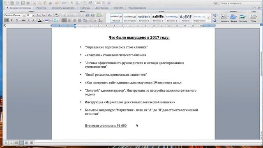This screenshot has width=263, height=148.
Task: Click the multilevel list icon
Action: pos(80,15)
